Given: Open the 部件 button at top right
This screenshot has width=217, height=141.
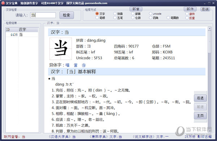Looking at the screenshot, I should (190, 9).
